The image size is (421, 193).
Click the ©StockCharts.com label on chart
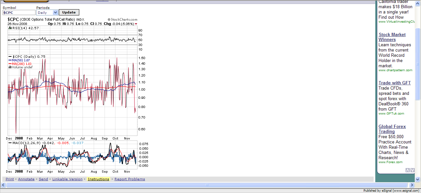[122, 20]
